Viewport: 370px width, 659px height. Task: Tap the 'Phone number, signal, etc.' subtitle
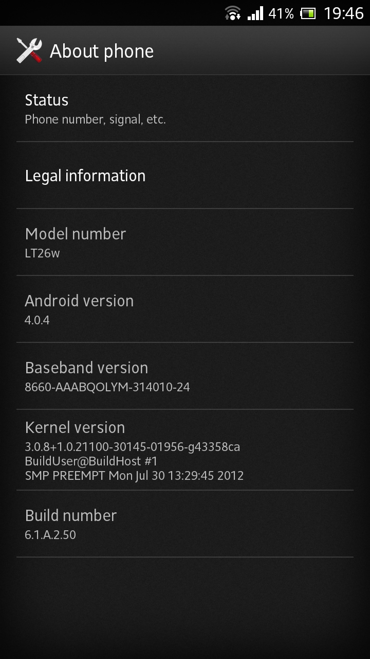click(x=95, y=119)
